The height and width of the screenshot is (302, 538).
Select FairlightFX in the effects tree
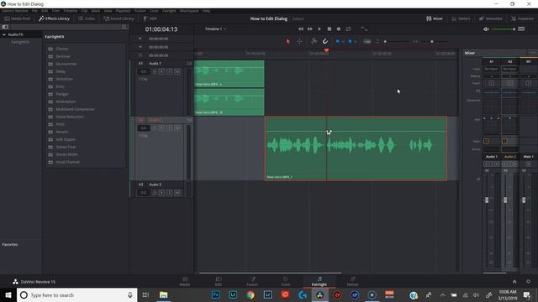[x=20, y=42]
